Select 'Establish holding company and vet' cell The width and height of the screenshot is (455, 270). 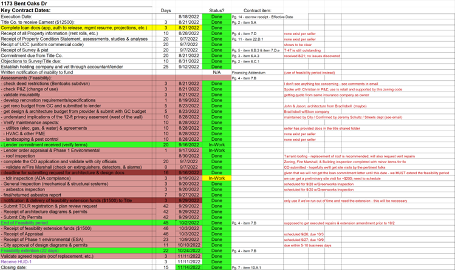(x=76, y=67)
